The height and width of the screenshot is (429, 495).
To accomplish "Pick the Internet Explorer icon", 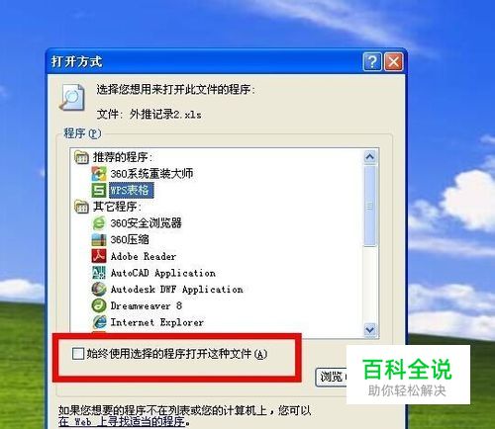I will 99,322.
